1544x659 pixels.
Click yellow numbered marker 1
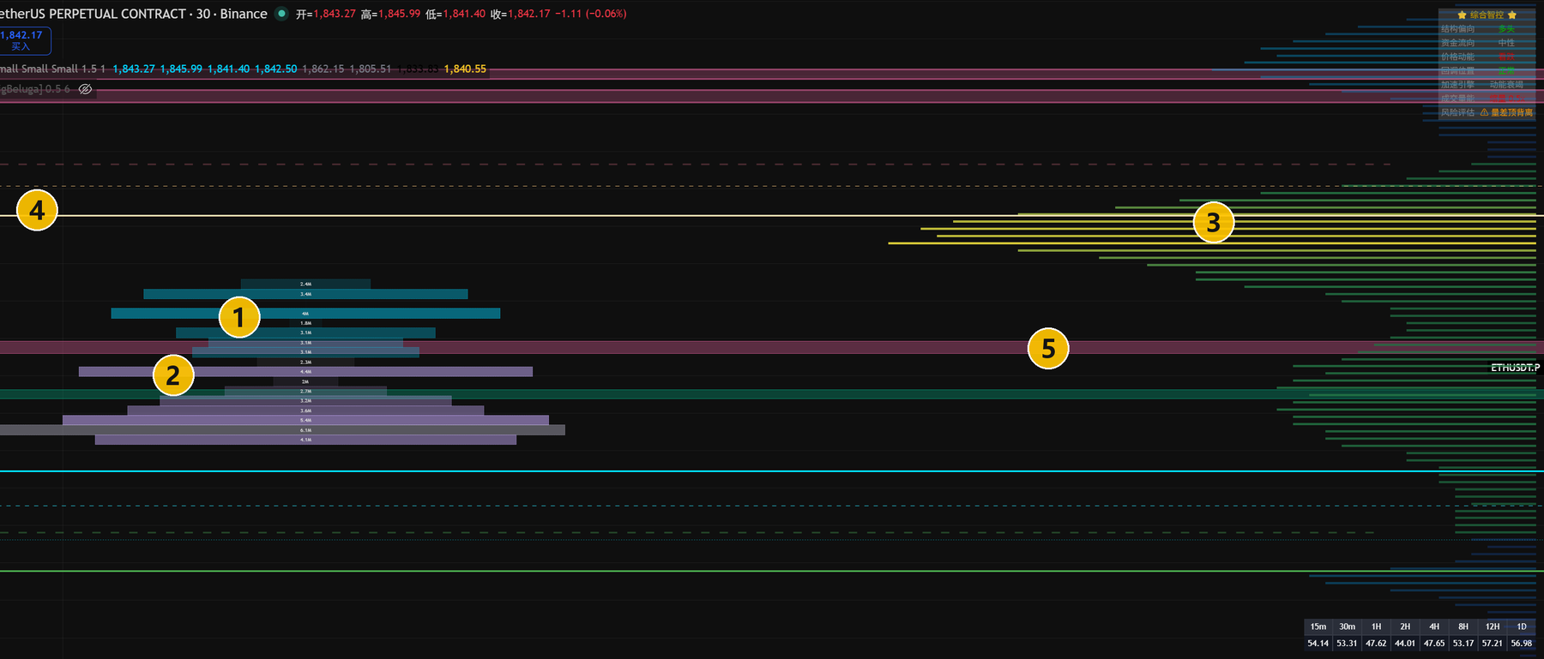(x=239, y=317)
